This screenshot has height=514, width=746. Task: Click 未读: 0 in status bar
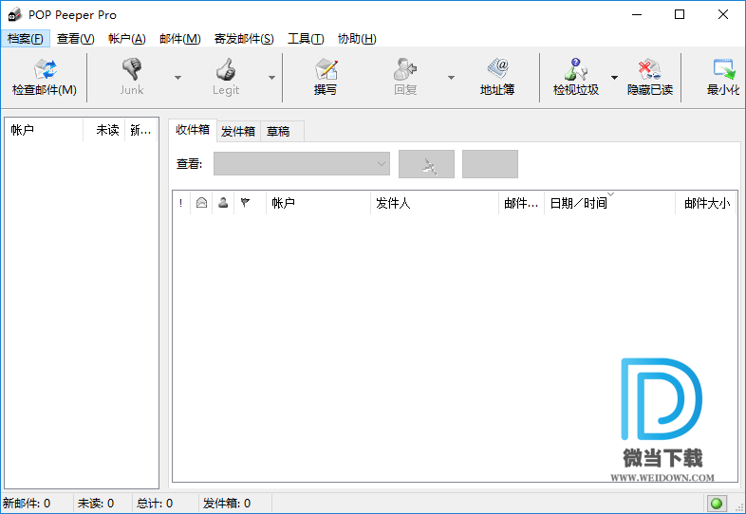click(96, 503)
